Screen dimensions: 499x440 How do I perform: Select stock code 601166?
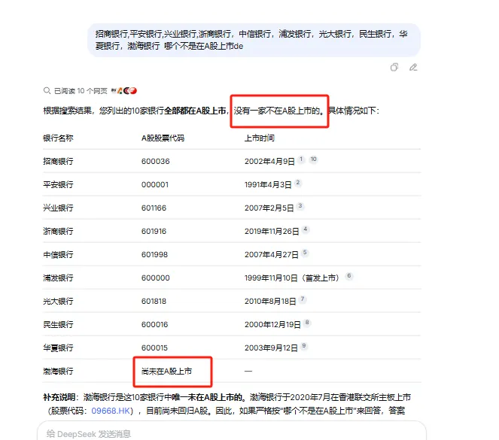(x=154, y=208)
